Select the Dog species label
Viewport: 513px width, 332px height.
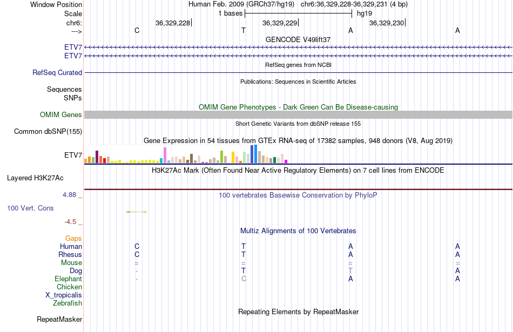coord(76,271)
